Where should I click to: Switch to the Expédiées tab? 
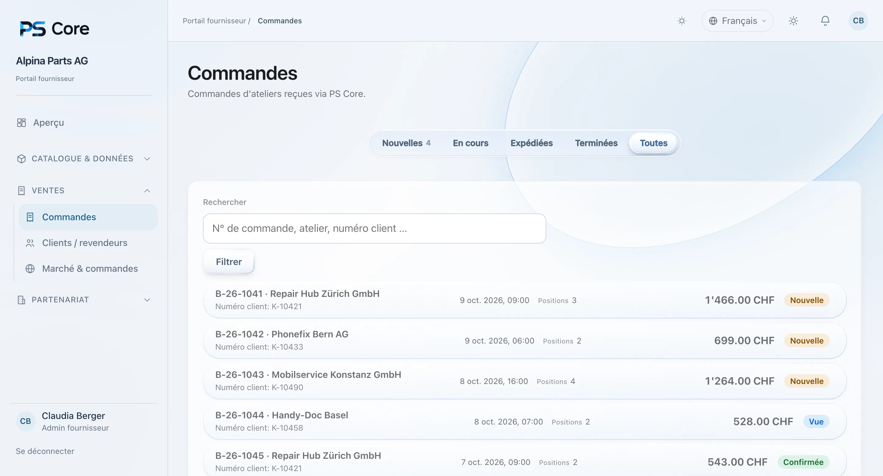tap(531, 143)
